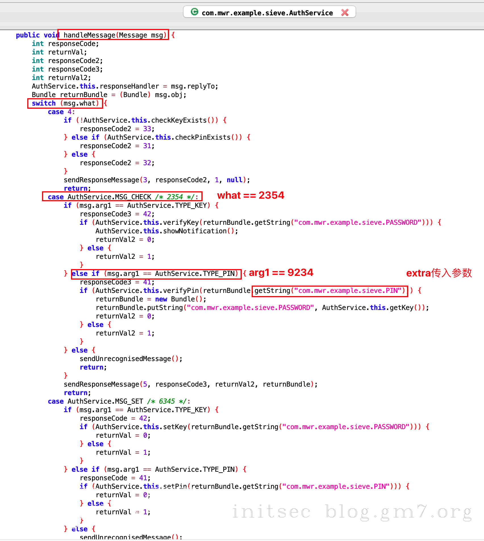This screenshot has height=541, width=484.
Task: Select the com.mwr.example.sieve.AuthService tab label
Action: (x=267, y=13)
